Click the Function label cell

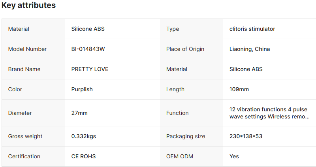coord(192,113)
